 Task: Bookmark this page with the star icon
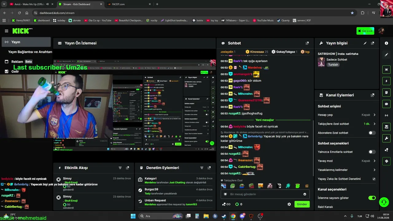tap(352, 13)
